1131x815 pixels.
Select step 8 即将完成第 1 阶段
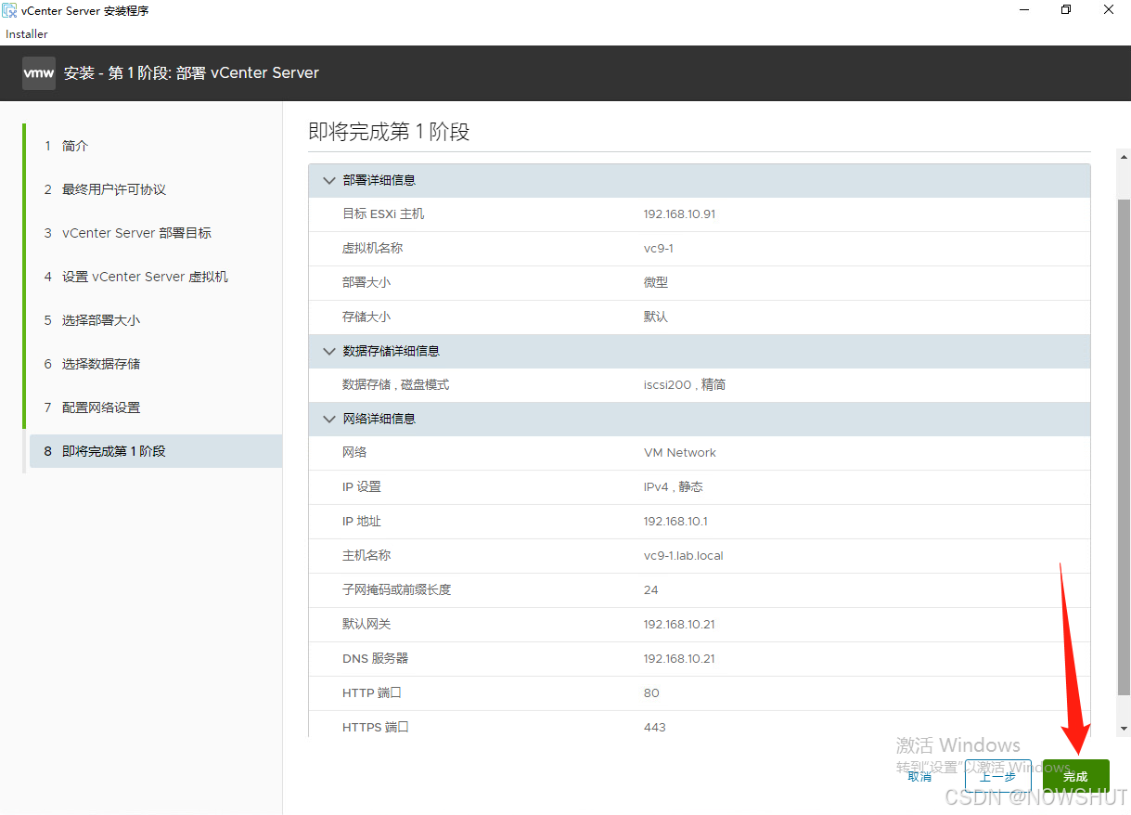(156, 451)
